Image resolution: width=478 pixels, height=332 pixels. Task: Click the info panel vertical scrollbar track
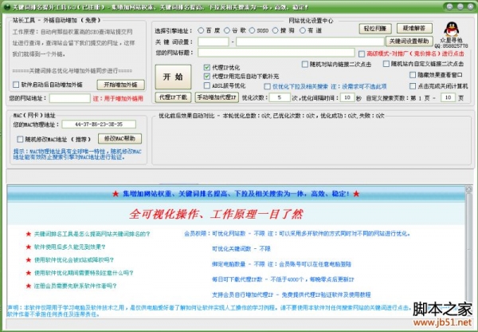(x=469, y=247)
